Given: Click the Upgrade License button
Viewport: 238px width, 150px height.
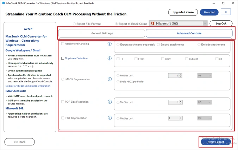Looking at the screenshot, I should pos(183,12).
